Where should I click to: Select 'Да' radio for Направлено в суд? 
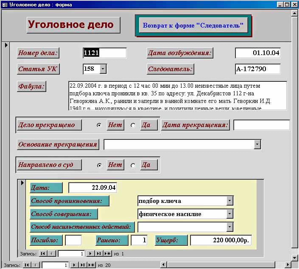point(133,165)
